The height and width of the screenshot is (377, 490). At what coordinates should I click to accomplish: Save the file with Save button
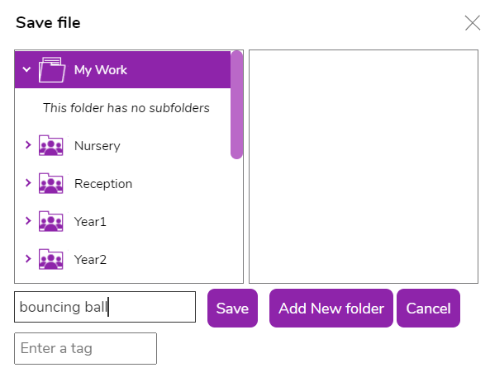232,309
